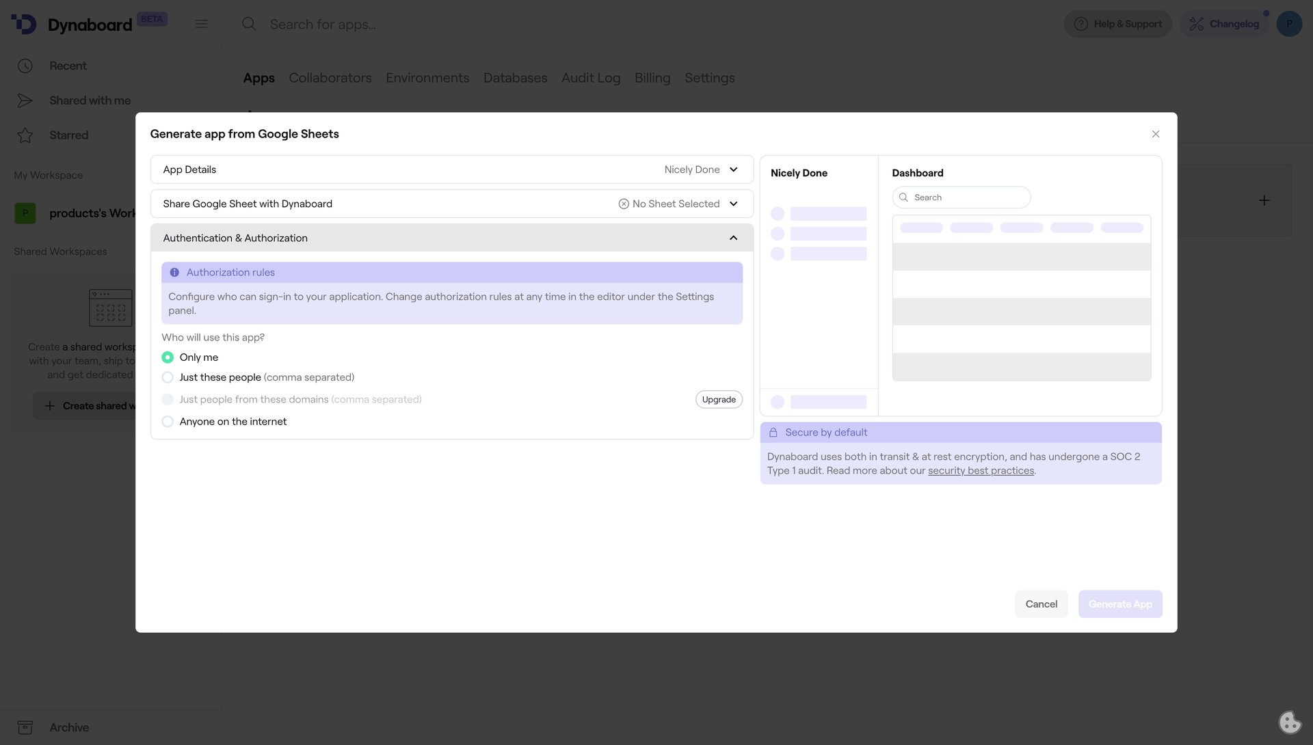This screenshot has height=745, width=1313.
Task: Open the Audit Log tab
Action: point(590,78)
